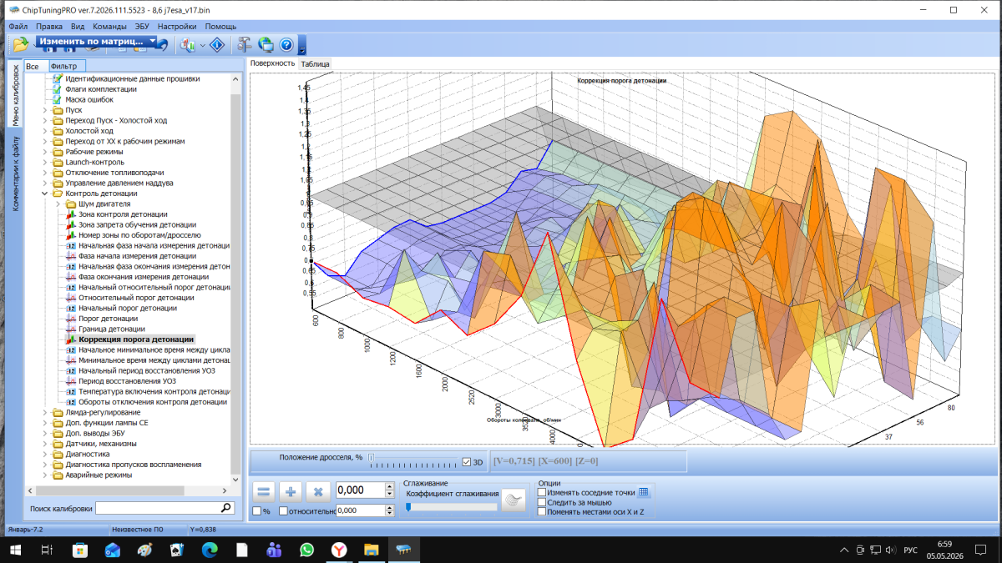Enable Изменять соседние точки checkbox

tap(542, 492)
